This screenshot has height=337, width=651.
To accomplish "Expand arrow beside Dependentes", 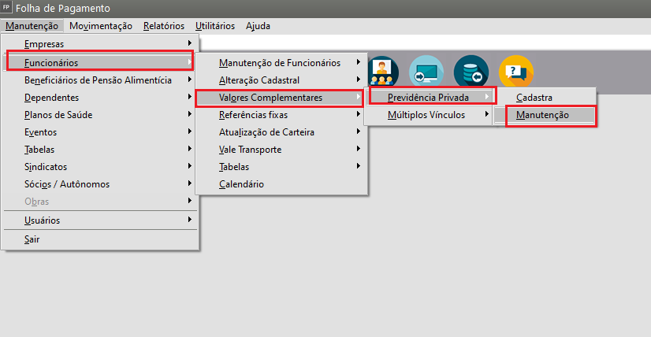I will coord(190,97).
